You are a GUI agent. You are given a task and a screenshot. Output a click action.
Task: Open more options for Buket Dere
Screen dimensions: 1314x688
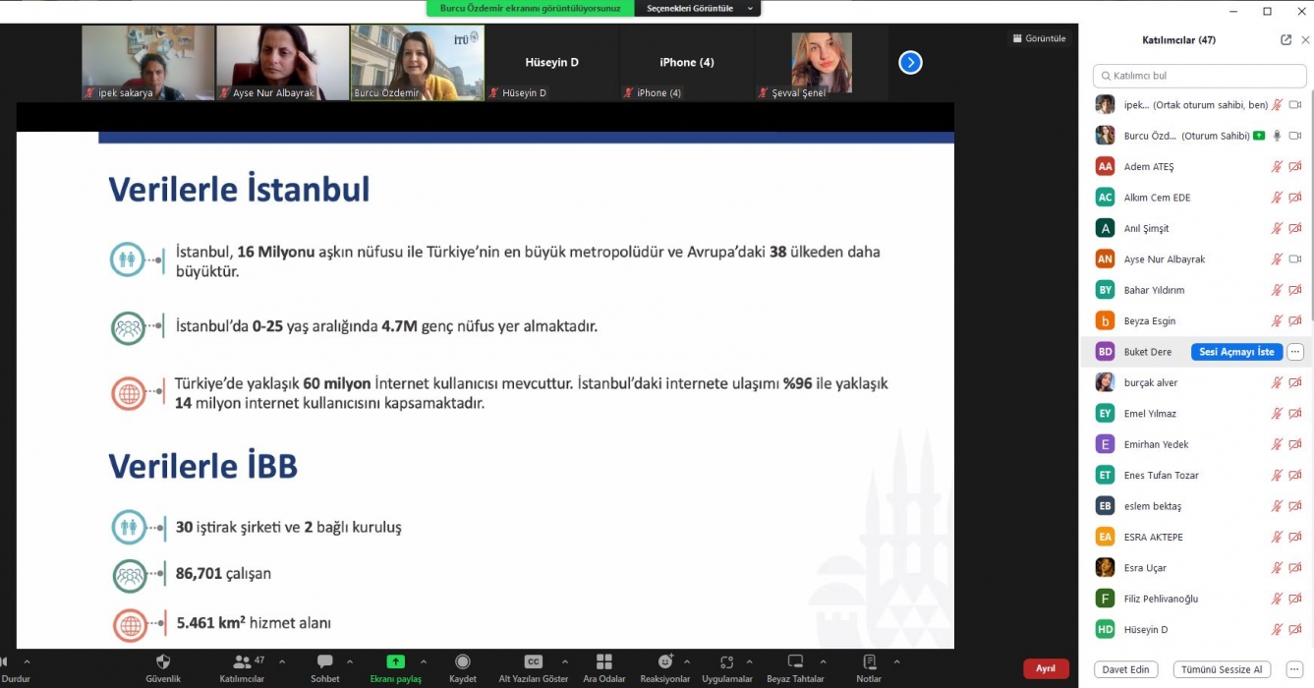1295,352
